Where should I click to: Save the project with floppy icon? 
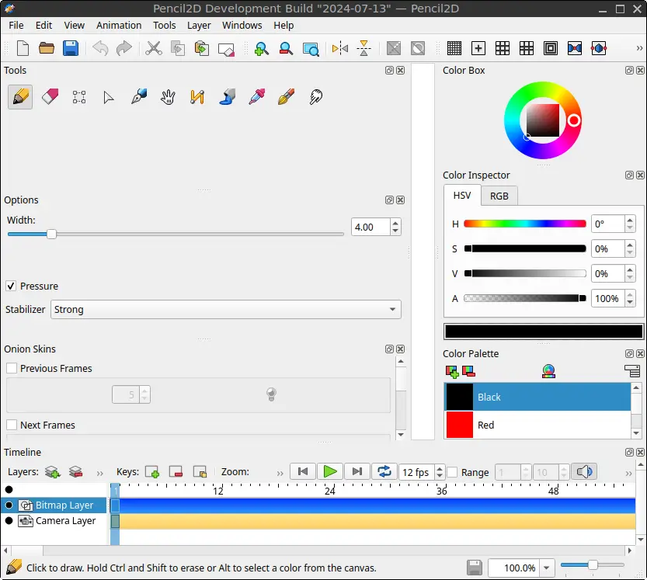point(71,48)
